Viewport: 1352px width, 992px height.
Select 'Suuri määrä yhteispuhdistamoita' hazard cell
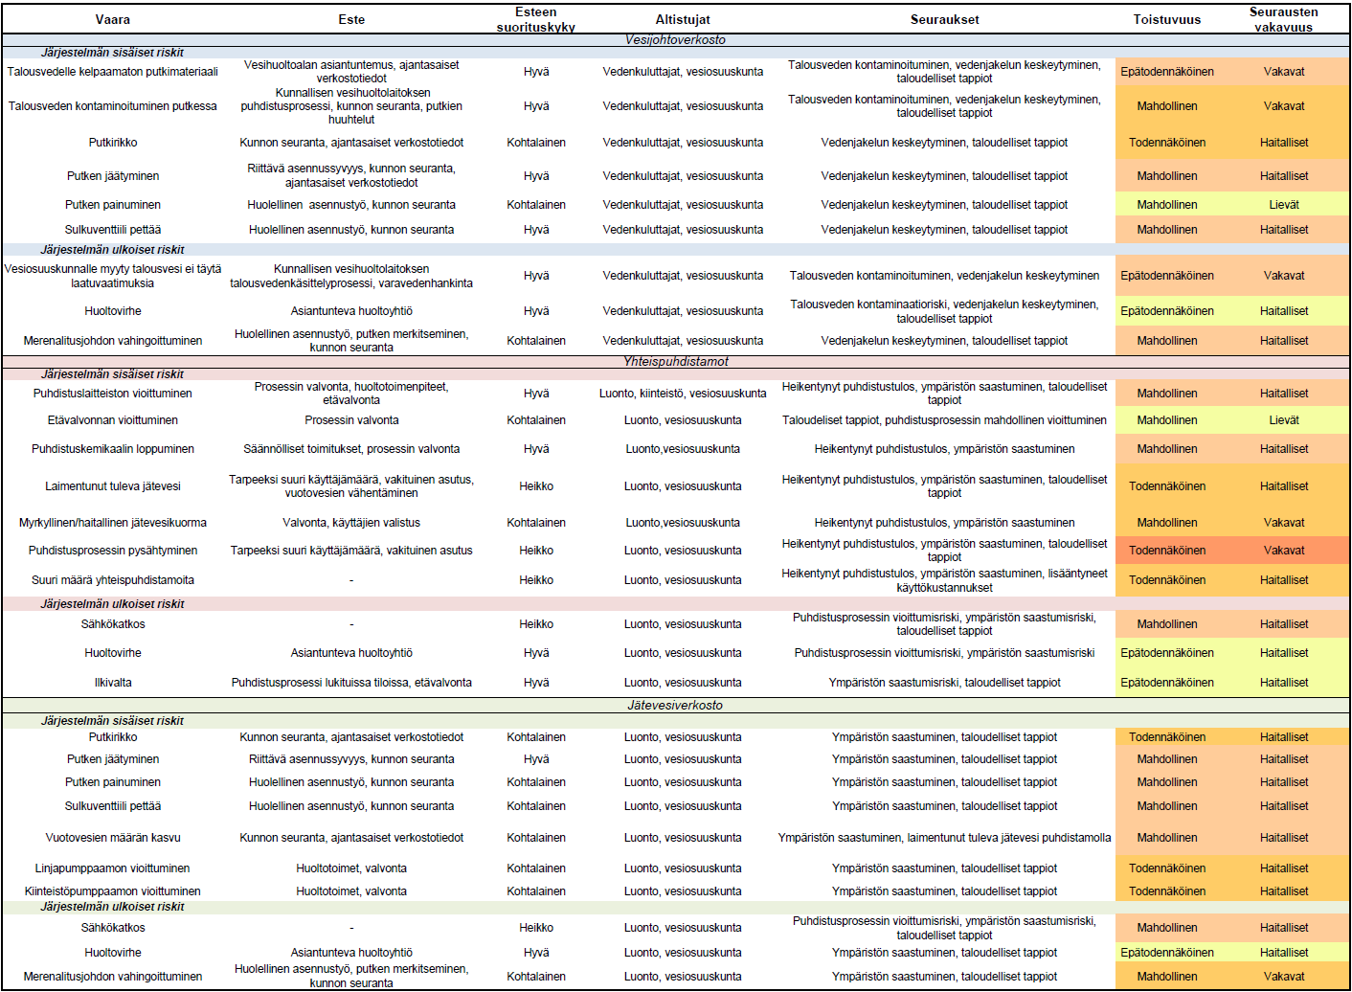click(113, 580)
